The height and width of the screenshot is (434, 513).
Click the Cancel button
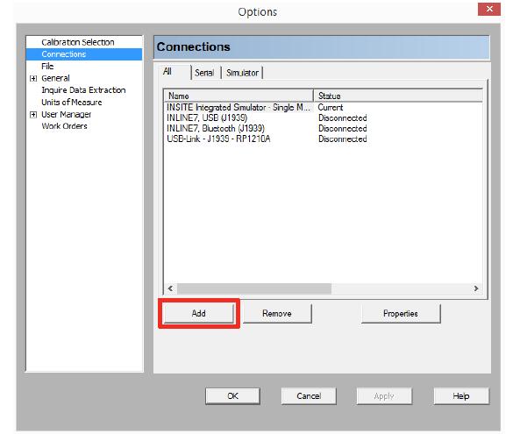pyautogui.click(x=309, y=396)
